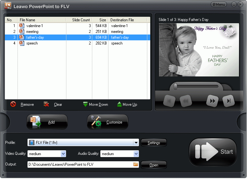Viewport: 248px width, 179px height.
Task: Move selected file down in list
Action: click(96, 104)
